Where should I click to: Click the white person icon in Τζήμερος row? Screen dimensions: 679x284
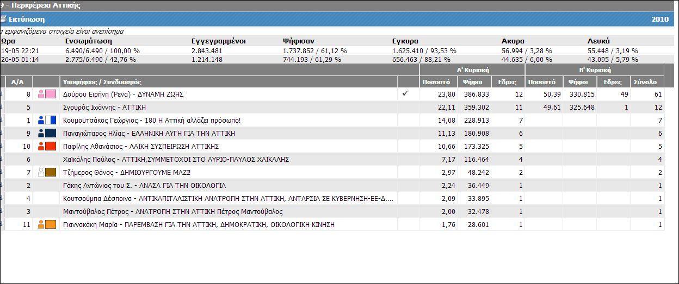pyautogui.click(x=41, y=172)
